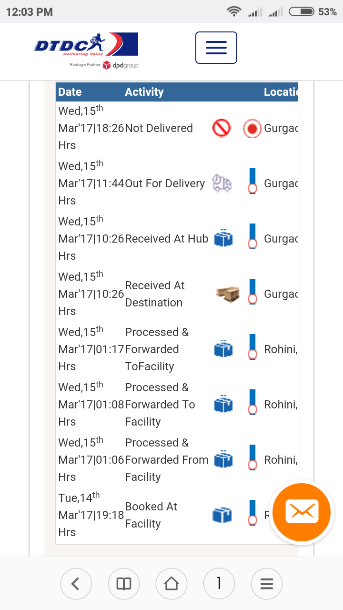
Task: Tap the Not Delivered activity text
Action: pos(159,128)
